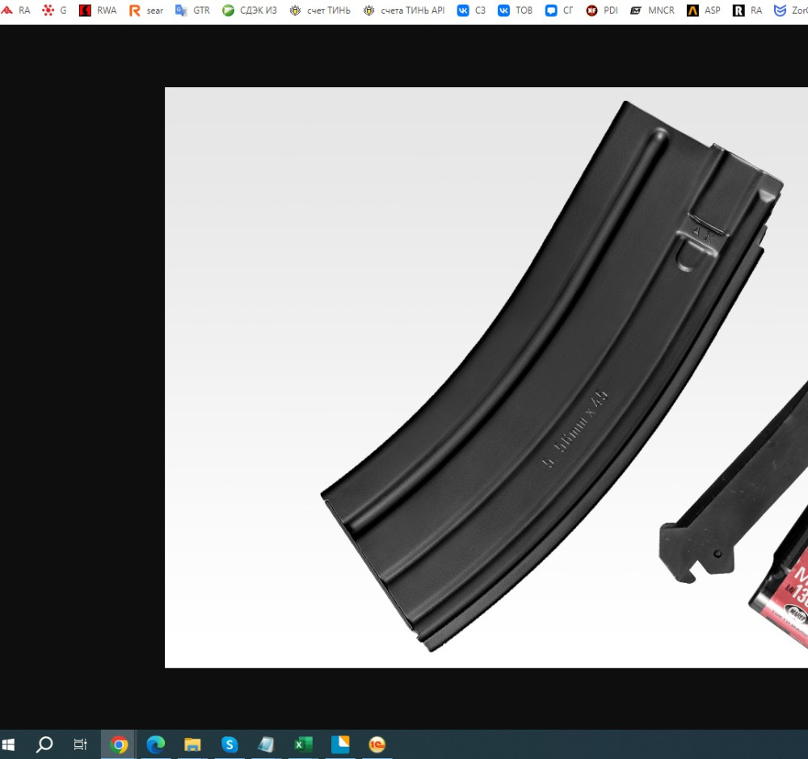Open the sear bookmark
The width and height of the screenshot is (808, 759).
pyautogui.click(x=146, y=10)
